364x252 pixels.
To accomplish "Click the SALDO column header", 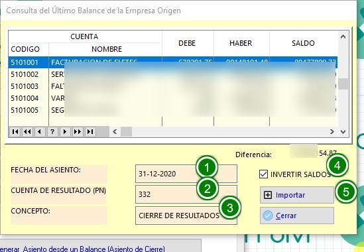I will pyautogui.click(x=303, y=43).
